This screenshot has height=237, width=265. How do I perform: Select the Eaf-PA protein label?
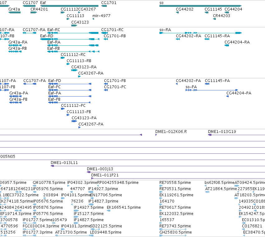click(54, 93)
